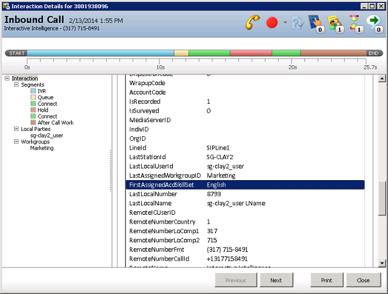Image resolution: width=388 pixels, height=294 pixels.
Task: Click the red Hold segment on timeline bar
Action: pos(250,53)
